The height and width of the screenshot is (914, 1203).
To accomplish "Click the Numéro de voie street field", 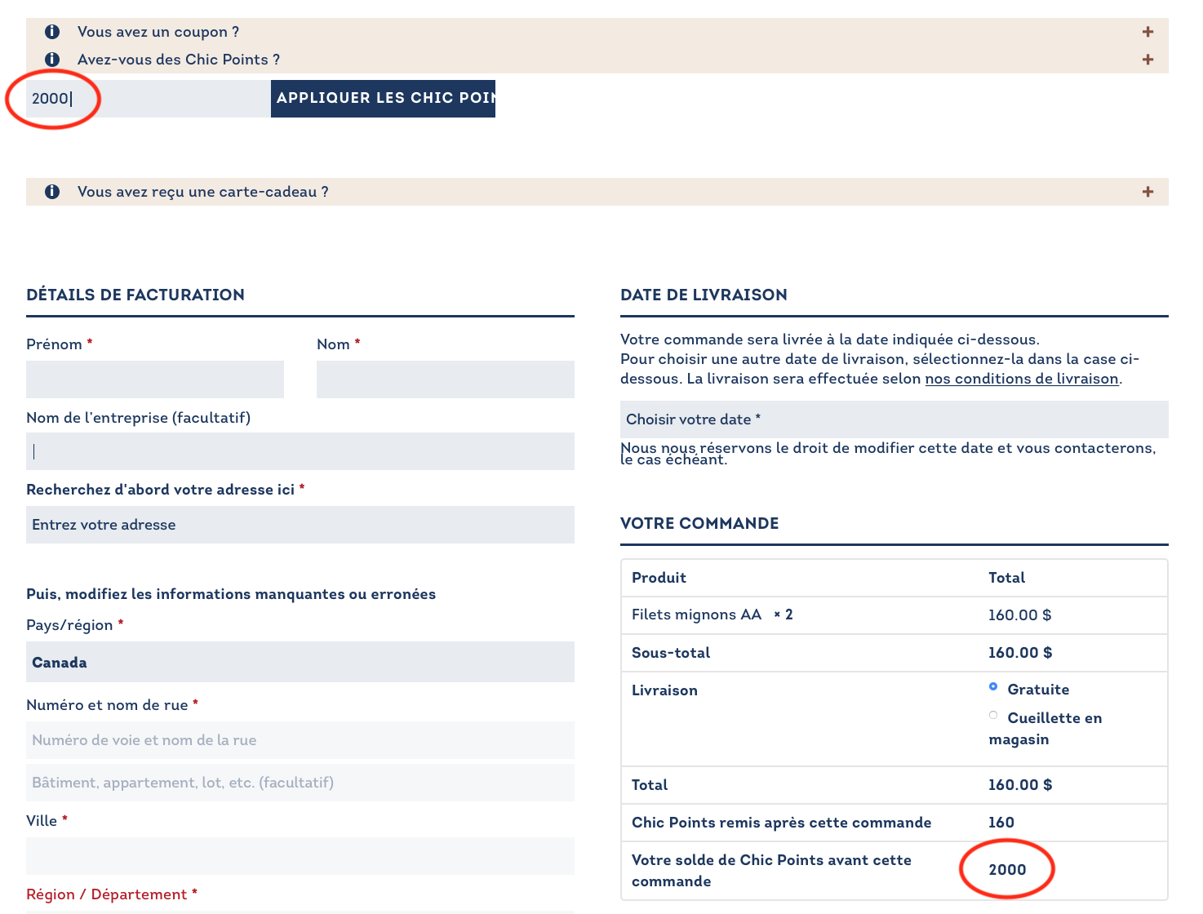I will [x=300, y=740].
